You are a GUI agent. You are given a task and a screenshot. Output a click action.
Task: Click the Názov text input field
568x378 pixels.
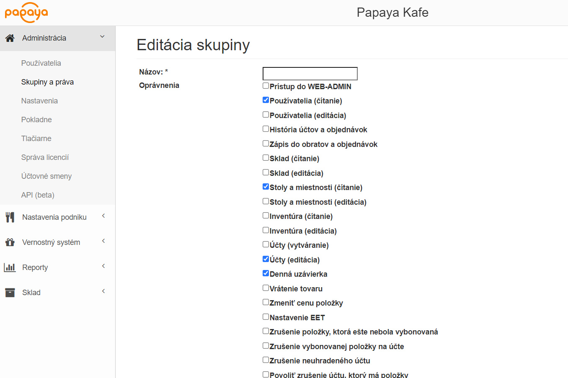(x=310, y=74)
